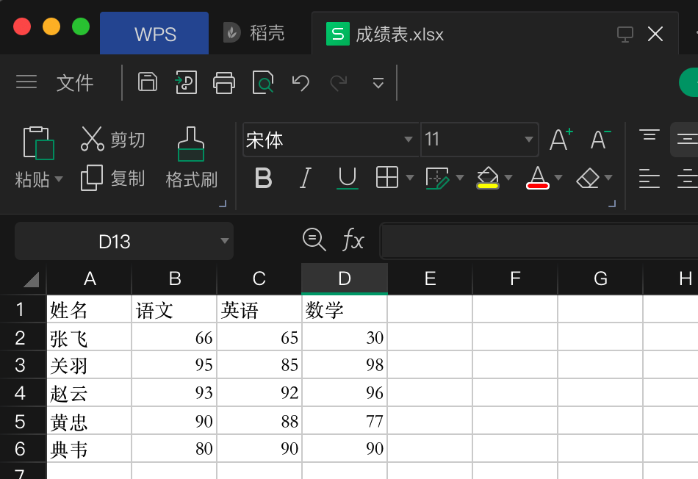Screen dimensions: 698x479
Task: Click the Export to PDF icon
Action: coord(185,82)
